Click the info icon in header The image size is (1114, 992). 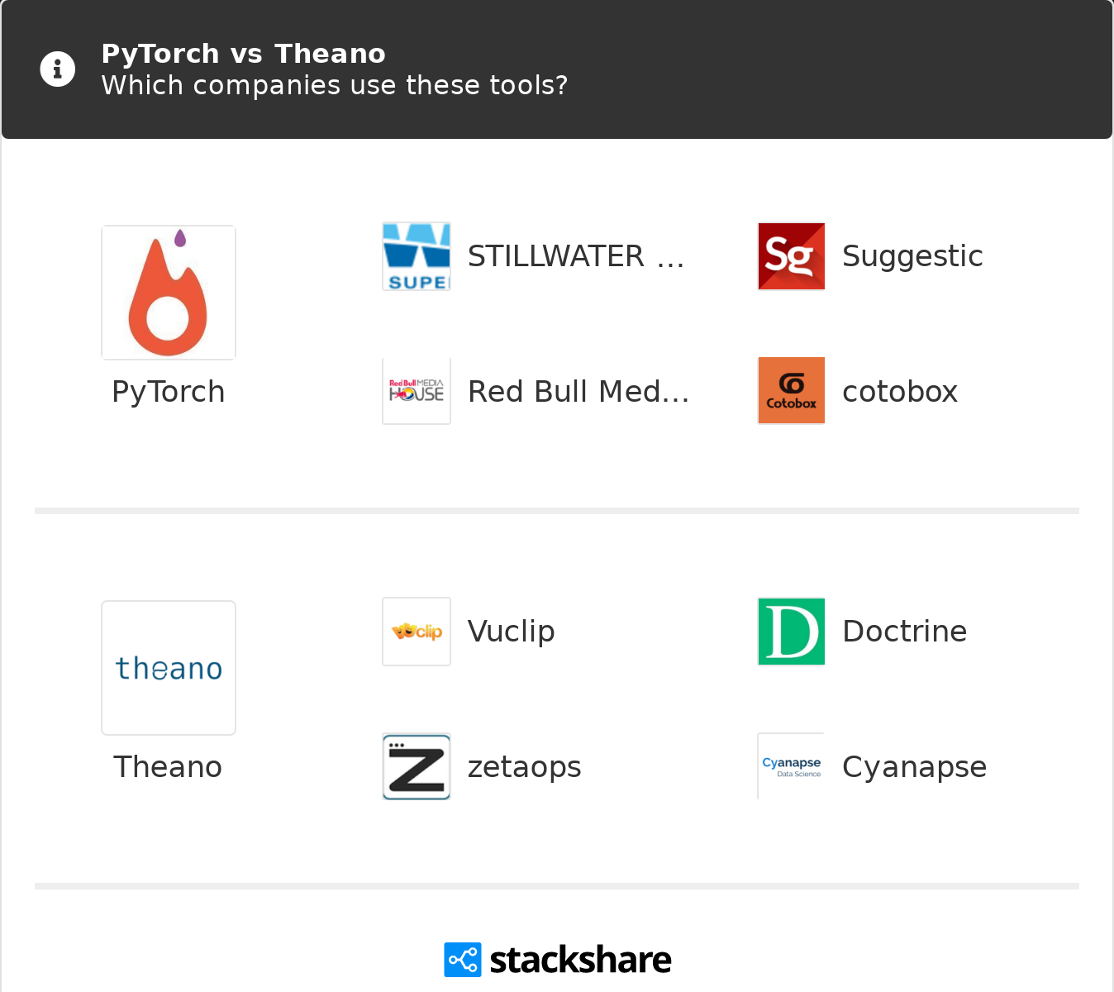pos(58,69)
